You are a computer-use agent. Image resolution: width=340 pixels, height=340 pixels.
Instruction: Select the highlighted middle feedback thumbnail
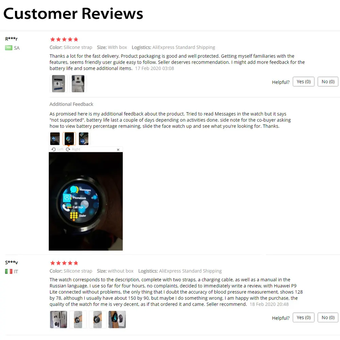pos(69,139)
